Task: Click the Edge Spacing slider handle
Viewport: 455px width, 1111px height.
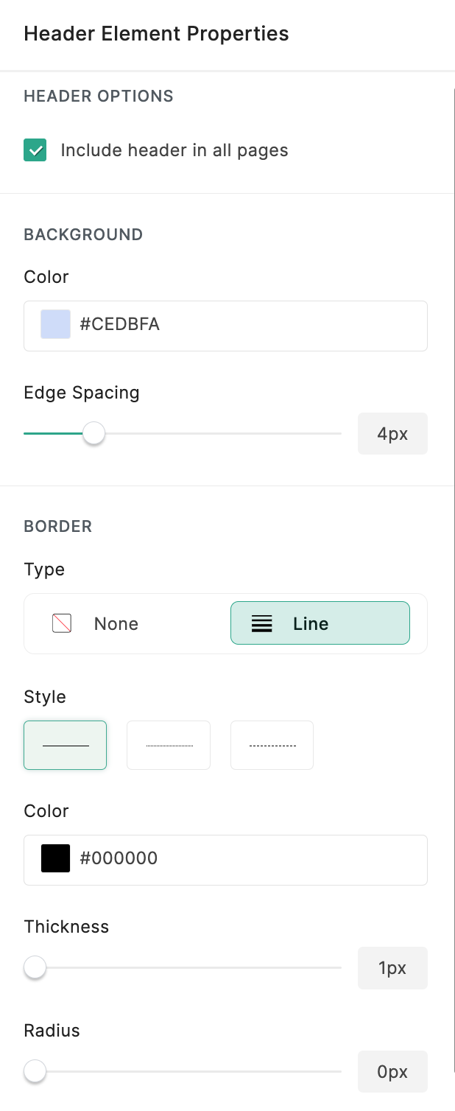Action: pos(94,434)
